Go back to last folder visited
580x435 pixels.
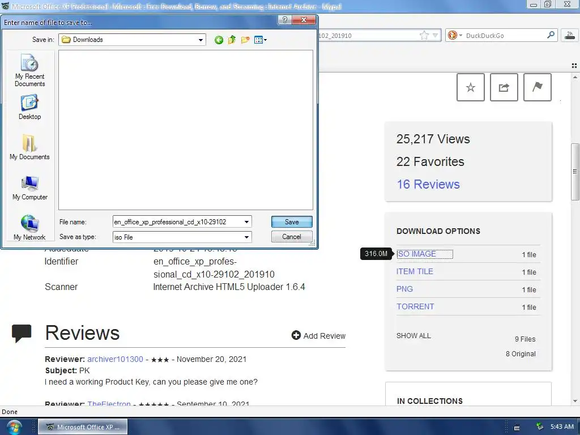[219, 40]
